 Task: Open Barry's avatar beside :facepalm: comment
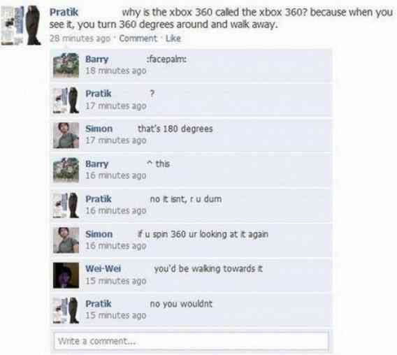(66, 65)
